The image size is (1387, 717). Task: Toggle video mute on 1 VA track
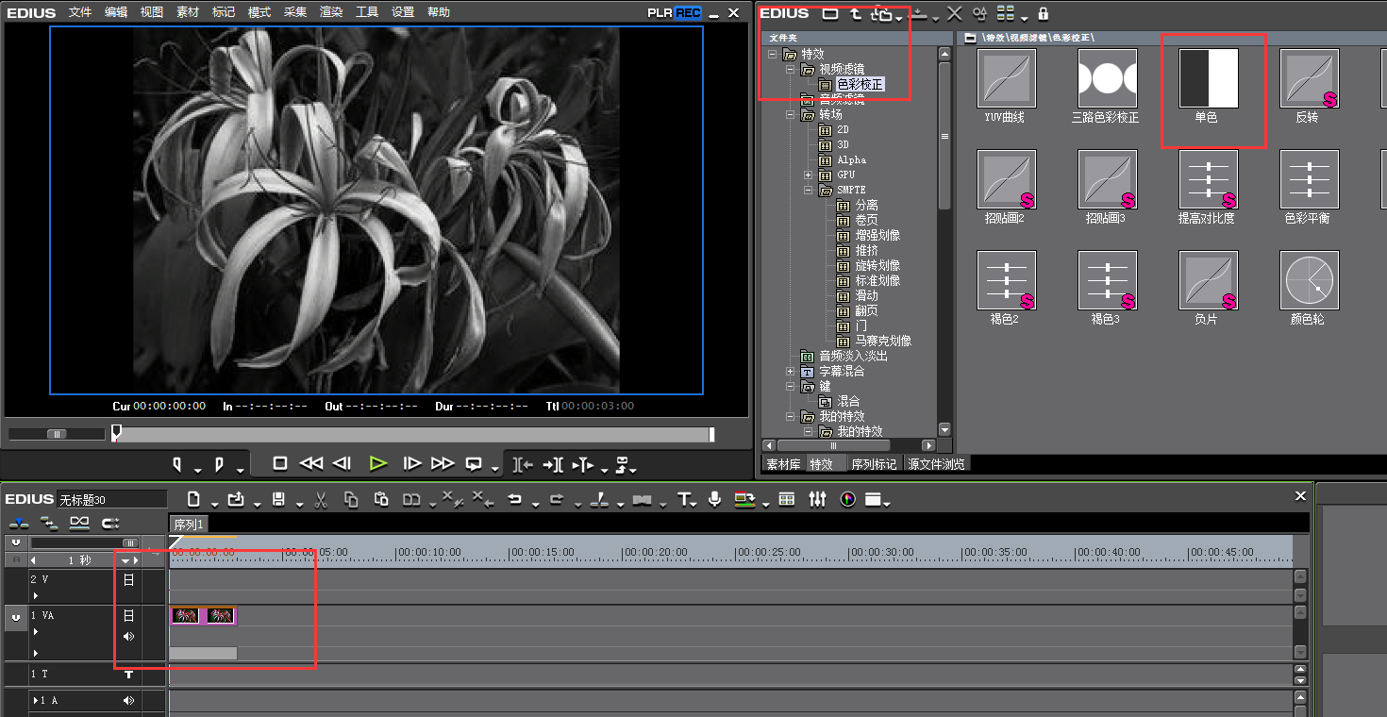[x=128, y=615]
